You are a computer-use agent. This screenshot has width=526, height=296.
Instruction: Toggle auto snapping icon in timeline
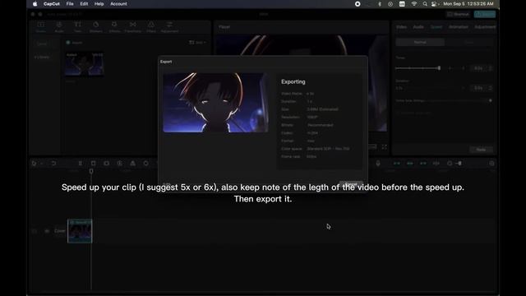(x=410, y=164)
